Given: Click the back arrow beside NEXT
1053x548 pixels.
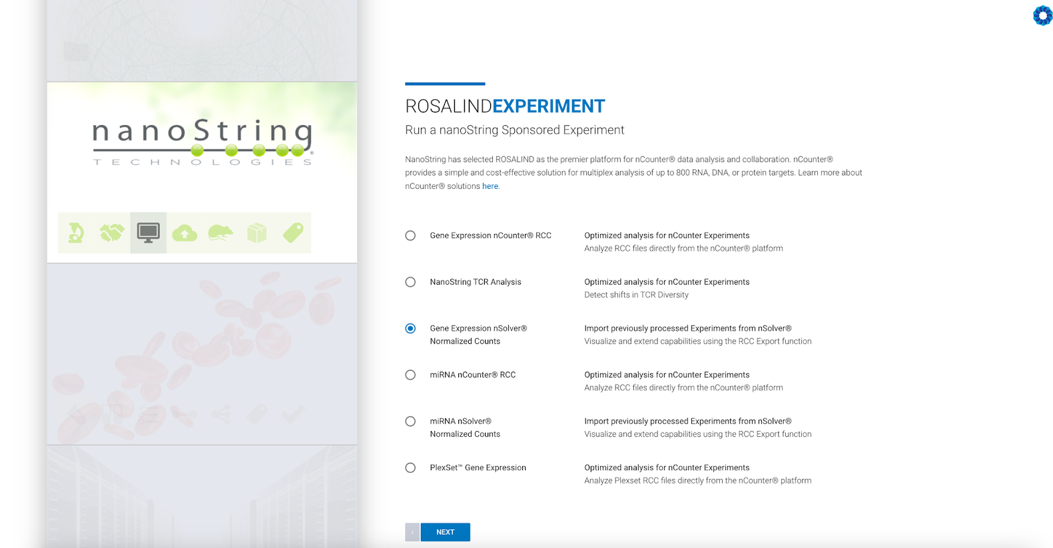Looking at the screenshot, I should pyautogui.click(x=412, y=532).
